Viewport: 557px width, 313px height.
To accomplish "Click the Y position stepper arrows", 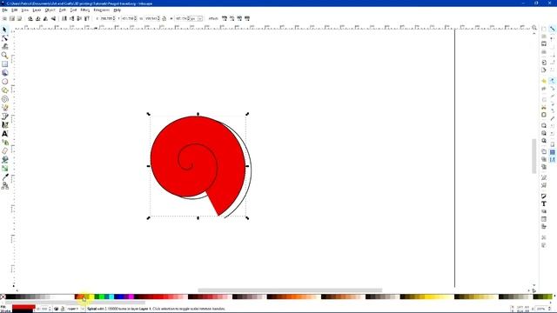I will (x=136, y=18).
